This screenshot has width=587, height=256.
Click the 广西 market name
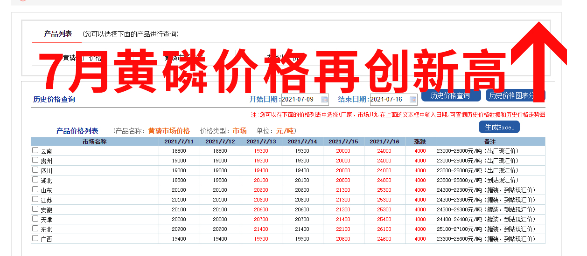(46, 239)
